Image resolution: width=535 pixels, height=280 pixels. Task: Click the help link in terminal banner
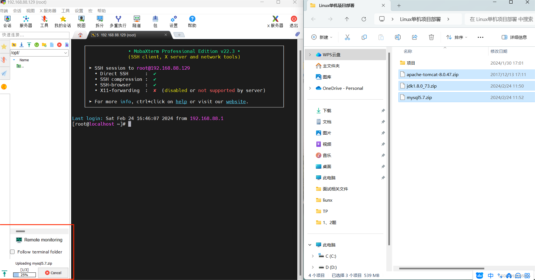click(x=181, y=102)
